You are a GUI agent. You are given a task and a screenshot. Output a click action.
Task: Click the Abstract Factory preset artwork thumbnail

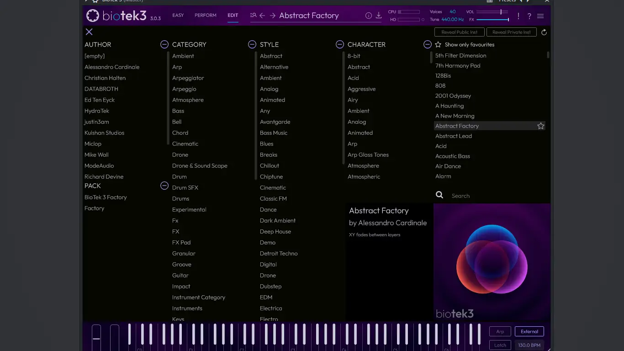pos(492,262)
